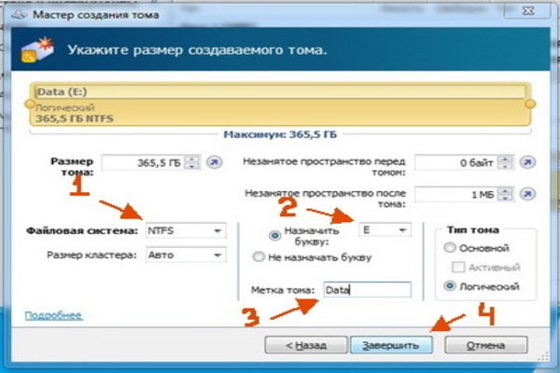Viewport: 560px width, 373px height.
Task: Click the volume label field containing Data
Action: (368, 289)
